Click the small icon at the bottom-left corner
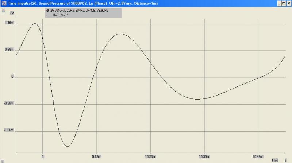 click(x=2, y=161)
